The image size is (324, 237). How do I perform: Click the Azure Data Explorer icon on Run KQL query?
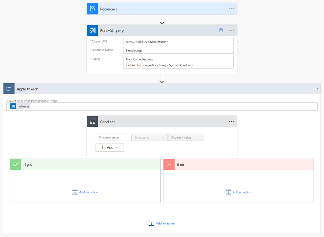click(92, 30)
